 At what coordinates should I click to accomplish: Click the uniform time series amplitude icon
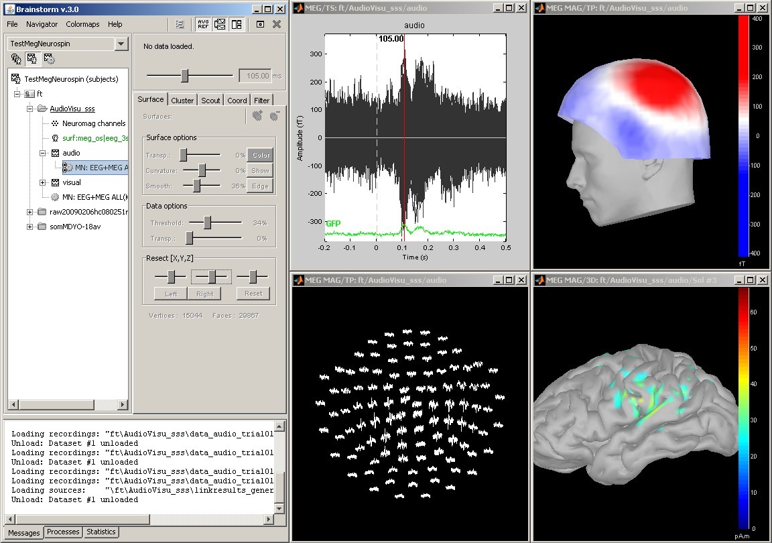(219, 24)
